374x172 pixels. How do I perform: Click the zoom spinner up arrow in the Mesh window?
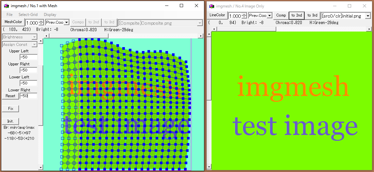(x=41, y=21)
